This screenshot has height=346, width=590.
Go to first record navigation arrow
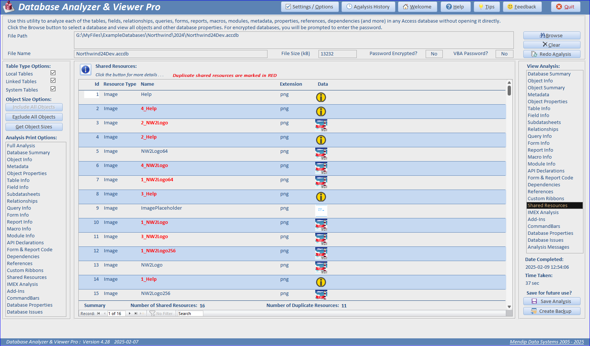[98, 314]
